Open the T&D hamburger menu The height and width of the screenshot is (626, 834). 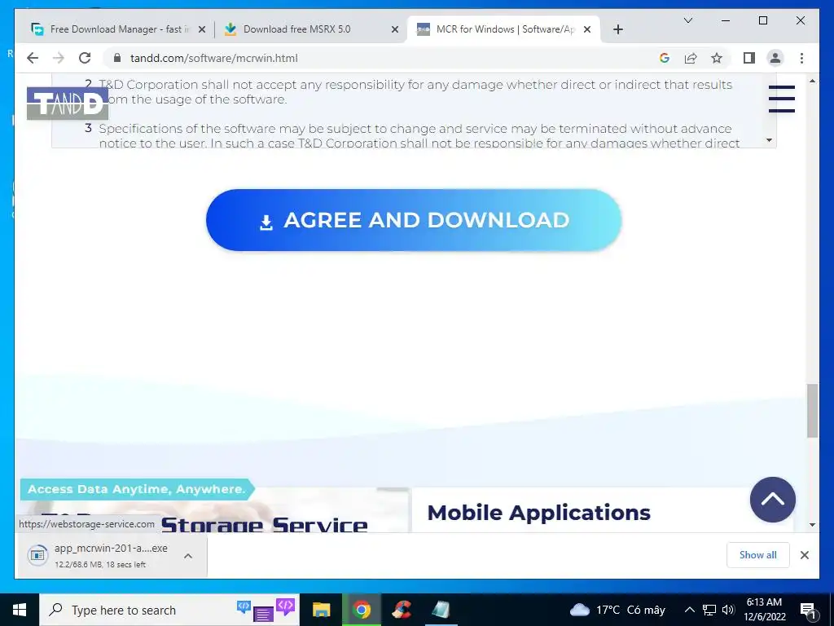781,99
